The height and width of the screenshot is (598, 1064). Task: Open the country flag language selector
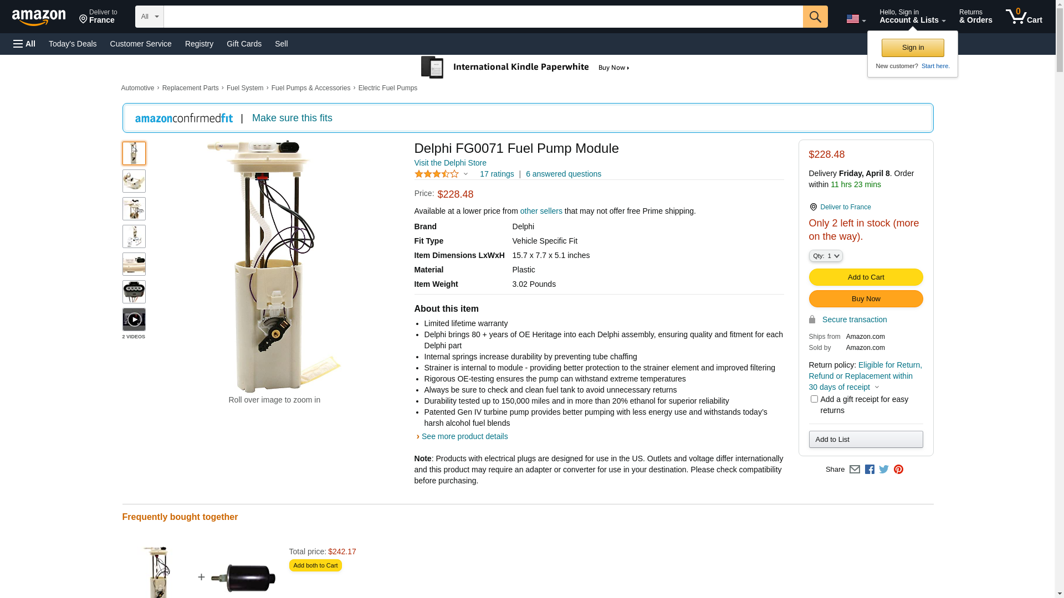tap(856, 19)
